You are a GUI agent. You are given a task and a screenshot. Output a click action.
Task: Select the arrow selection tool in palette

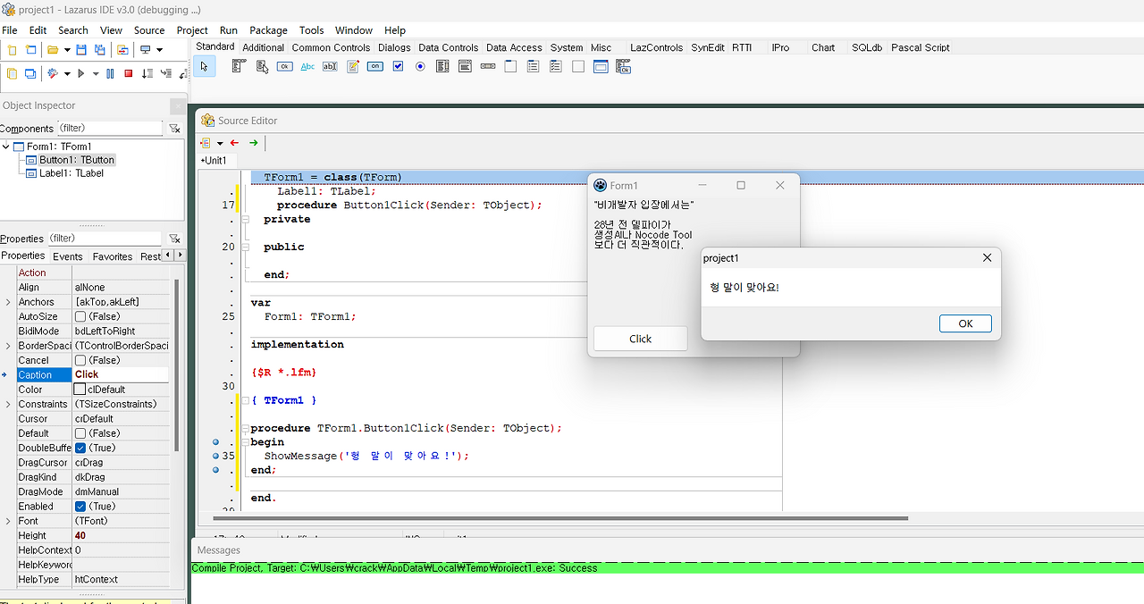(x=204, y=66)
